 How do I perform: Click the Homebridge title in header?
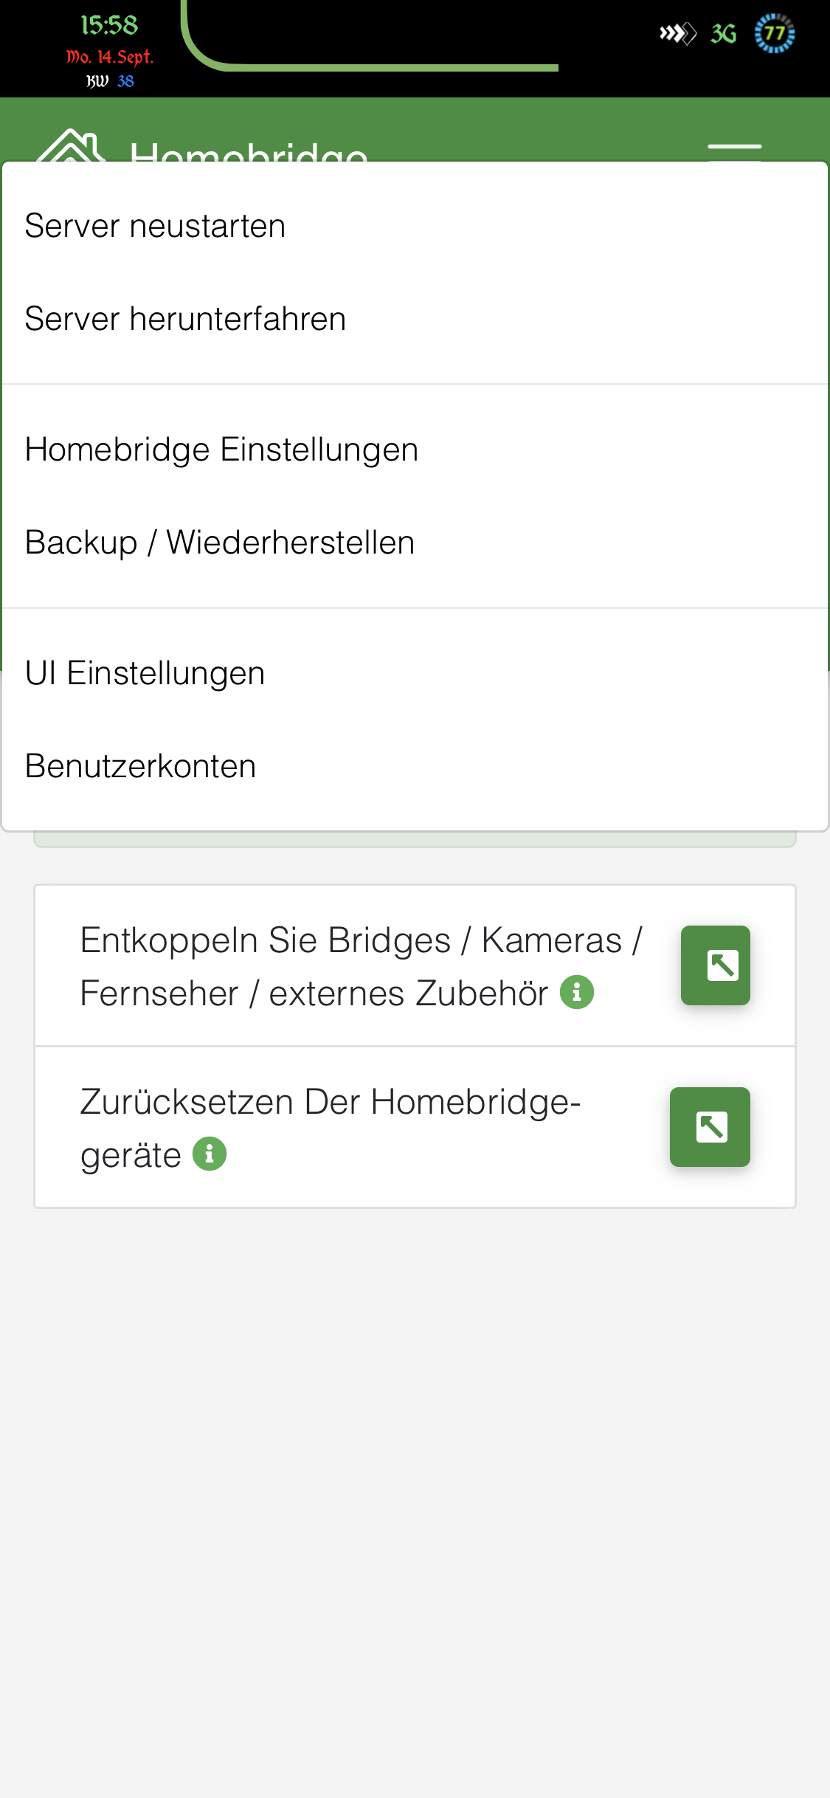pyautogui.click(x=249, y=151)
